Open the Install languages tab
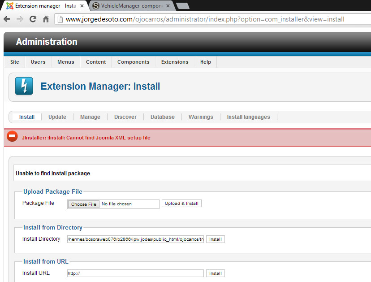Image resolution: width=371 pixels, height=282 pixels. (248, 117)
